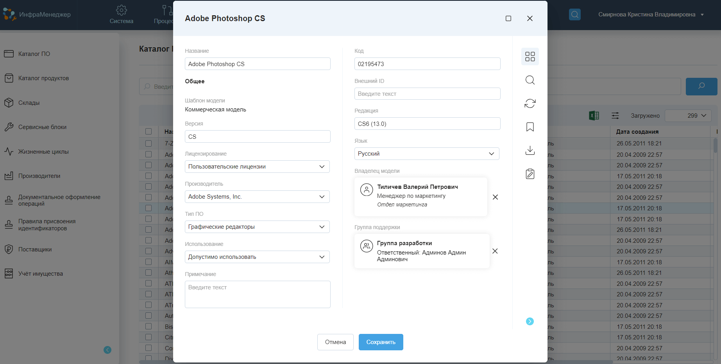Open the Производитель dropdown

coord(257,197)
